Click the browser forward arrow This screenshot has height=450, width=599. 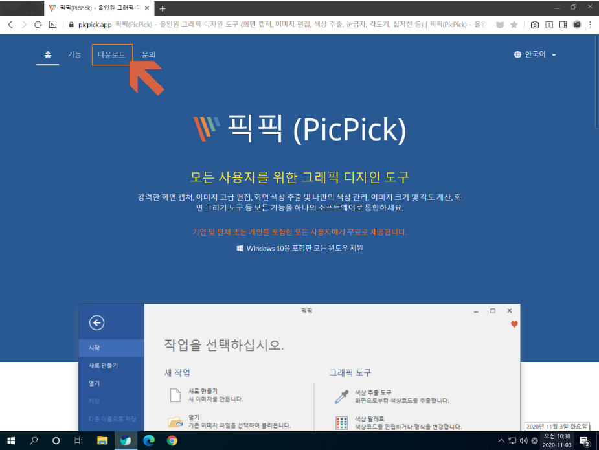pyautogui.click(x=24, y=25)
